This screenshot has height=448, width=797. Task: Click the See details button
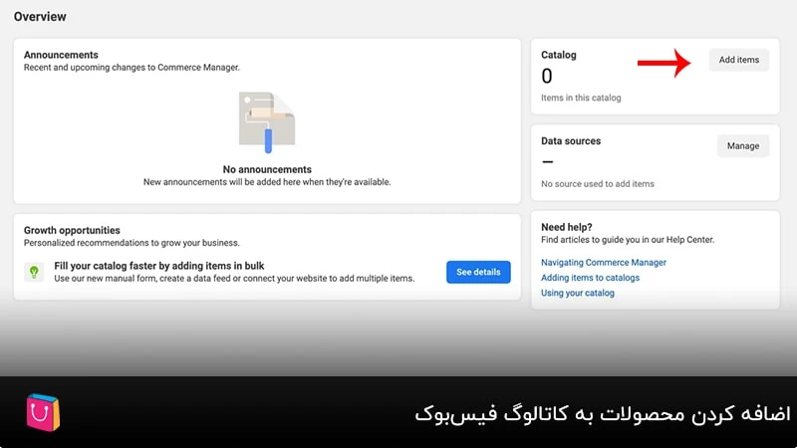tap(478, 272)
